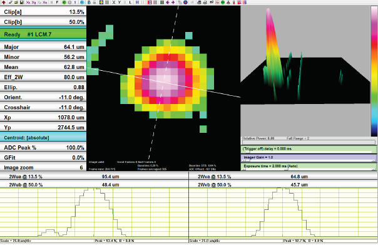Click the blue-red target circle icon

tap(185, 3)
